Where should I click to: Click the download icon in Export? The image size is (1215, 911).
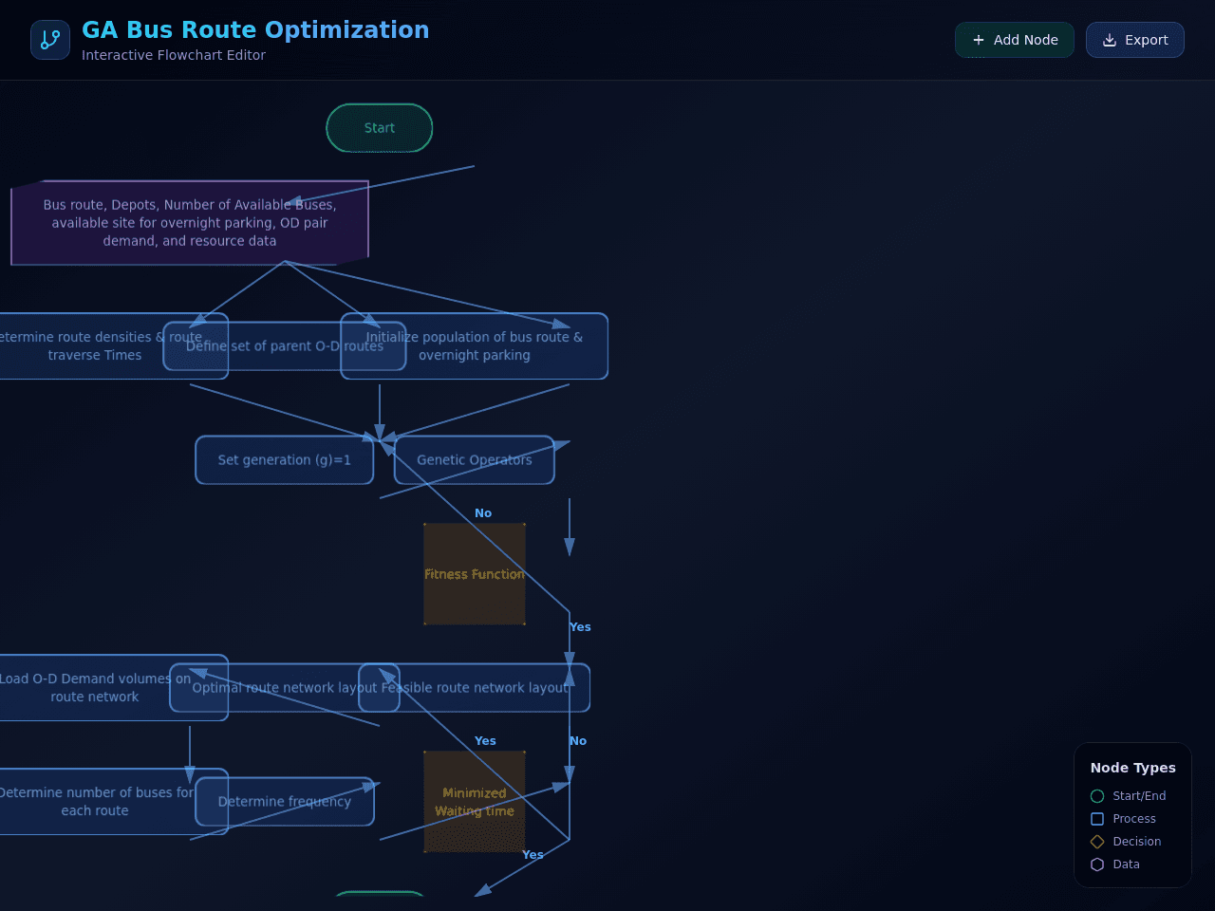click(x=1110, y=40)
